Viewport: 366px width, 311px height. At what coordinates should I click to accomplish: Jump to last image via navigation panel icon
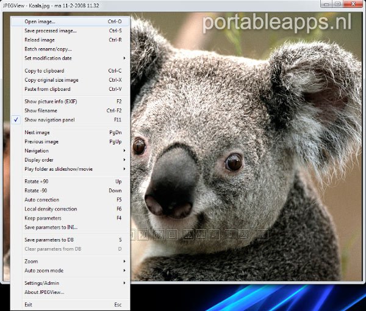coord(143,235)
